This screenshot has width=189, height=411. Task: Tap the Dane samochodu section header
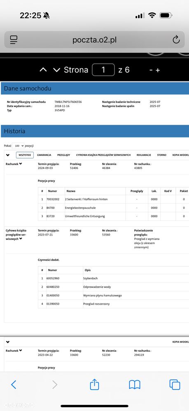[x=95, y=88]
